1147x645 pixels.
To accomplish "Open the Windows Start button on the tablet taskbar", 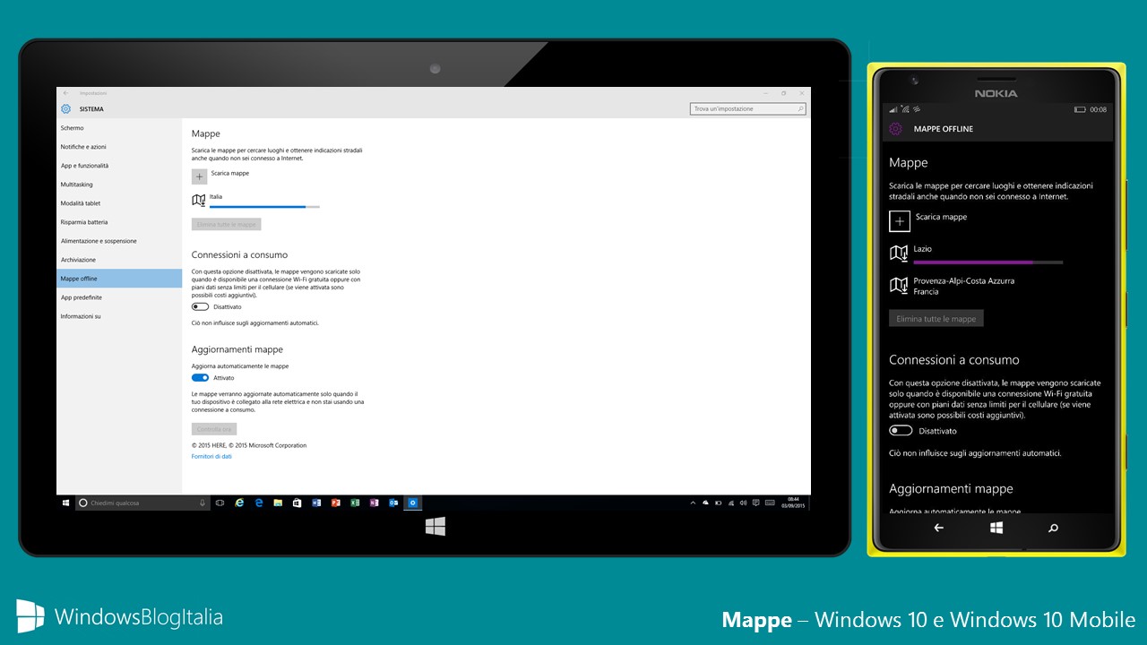I will click(66, 503).
